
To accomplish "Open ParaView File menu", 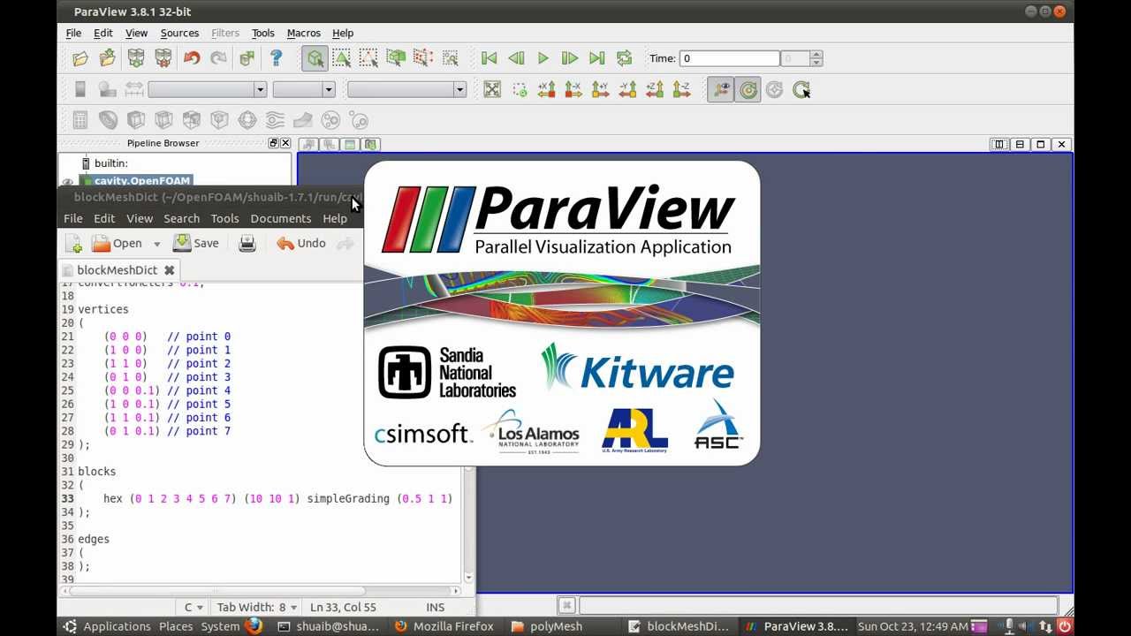I will click(x=73, y=33).
